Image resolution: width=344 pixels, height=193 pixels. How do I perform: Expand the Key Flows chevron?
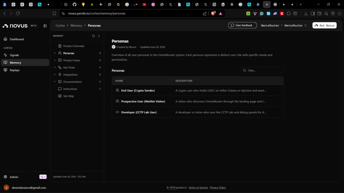click(x=55, y=67)
